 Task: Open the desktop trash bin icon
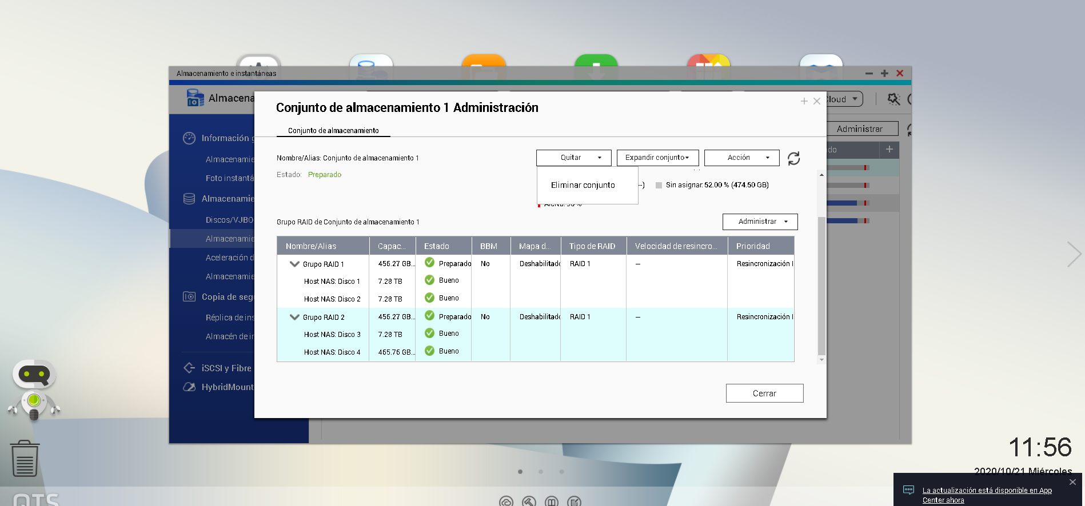[x=25, y=458]
